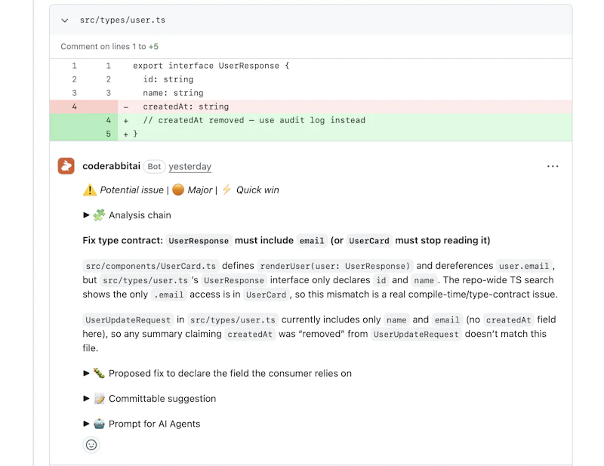
Task: Click the coderabbitai bot avatar
Action: click(x=66, y=166)
